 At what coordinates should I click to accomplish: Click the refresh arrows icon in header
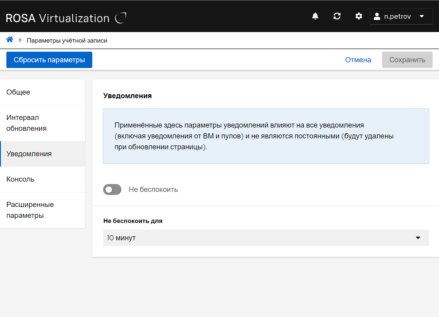pyautogui.click(x=337, y=16)
